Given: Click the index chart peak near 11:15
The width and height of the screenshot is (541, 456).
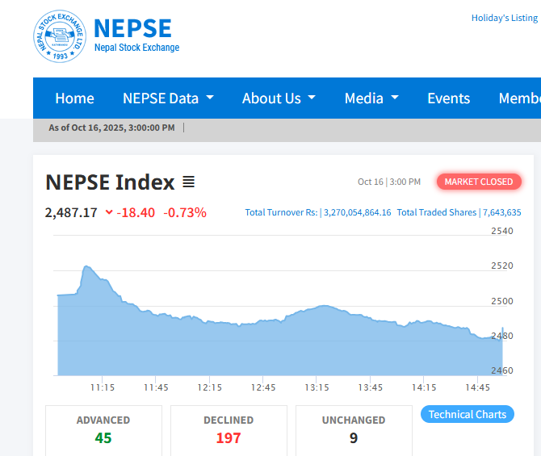Looking at the screenshot, I should click(86, 266).
